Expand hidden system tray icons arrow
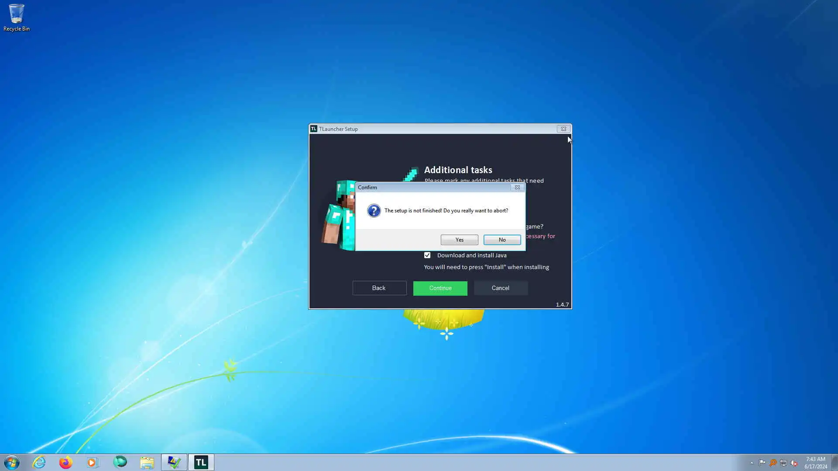Image resolution: width=838 pixels, height=471 pixels. click(752, 463)
